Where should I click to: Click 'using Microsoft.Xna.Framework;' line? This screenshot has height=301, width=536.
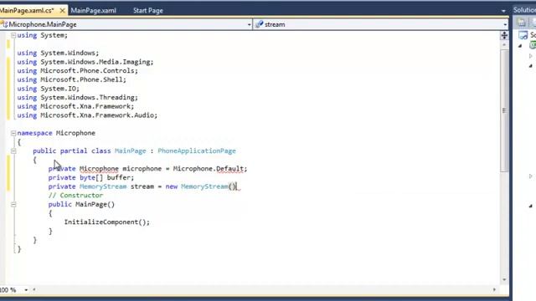(x=75, y=106)
